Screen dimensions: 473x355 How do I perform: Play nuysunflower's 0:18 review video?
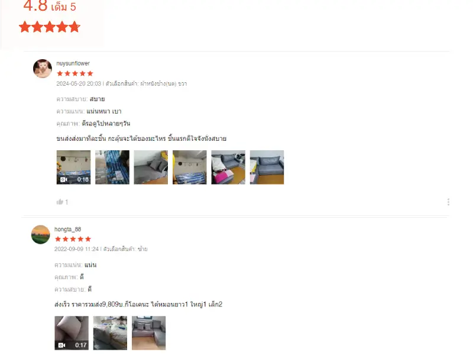73,167
